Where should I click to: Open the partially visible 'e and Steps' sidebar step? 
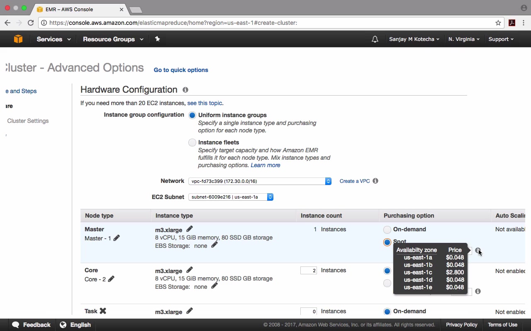coord(21,91)
